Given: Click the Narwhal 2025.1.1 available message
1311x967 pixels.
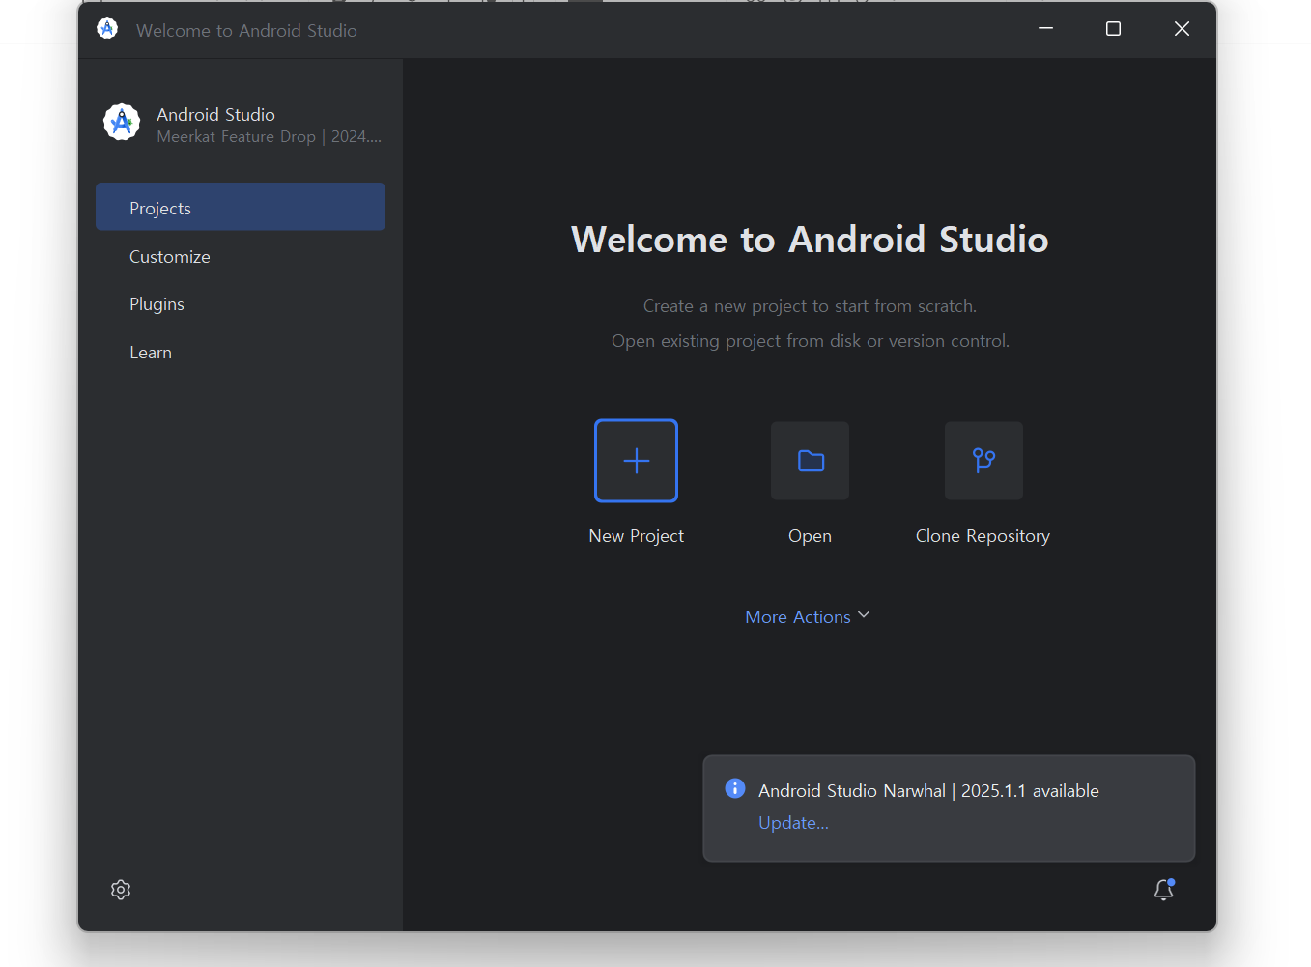Looking at the screenshot, I should (928, 791).
